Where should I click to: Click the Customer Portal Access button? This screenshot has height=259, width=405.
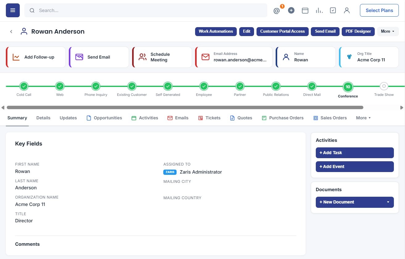(x=282, y=31)
